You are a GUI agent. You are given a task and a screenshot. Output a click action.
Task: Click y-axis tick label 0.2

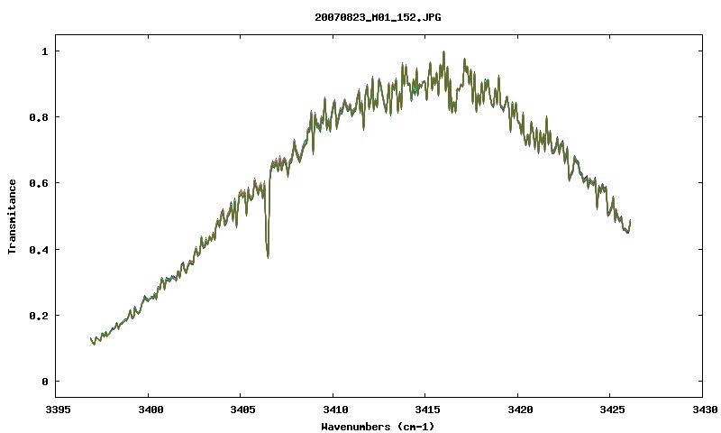click(x=39, y=316)
